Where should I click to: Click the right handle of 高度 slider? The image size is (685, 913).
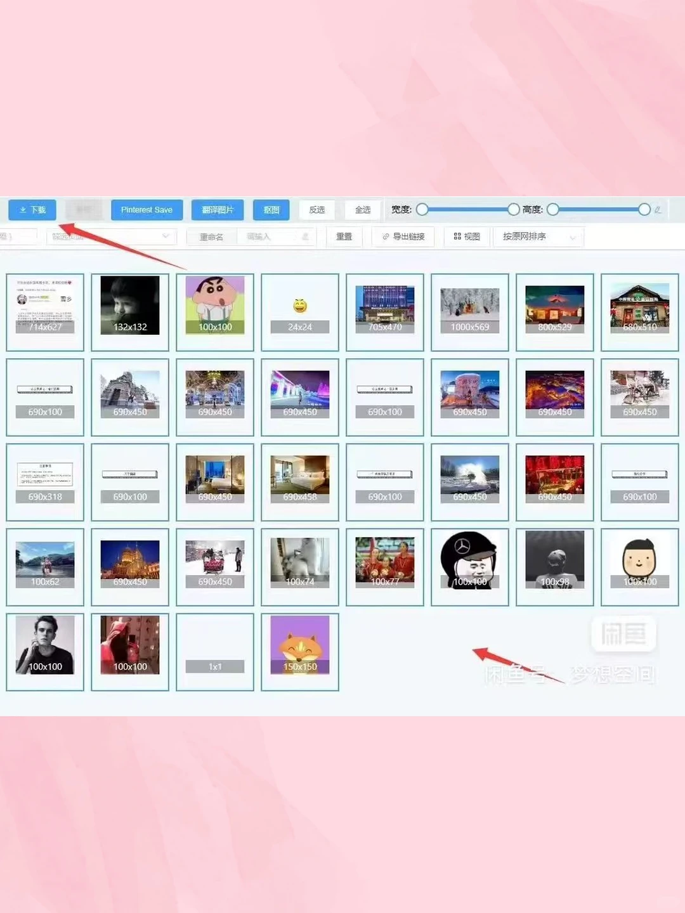point(644,209)
